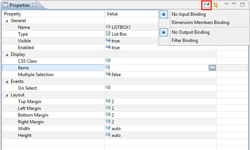Choose Dimension Members Binding
The height and width of the screenshot is (150, 250).
pos(200,22)
